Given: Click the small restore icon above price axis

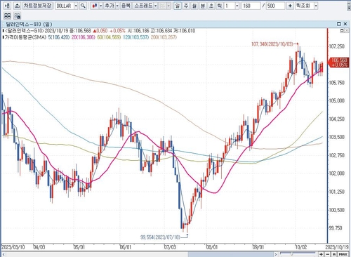Looking at the screenshot, I should click(x=342, y=30).
